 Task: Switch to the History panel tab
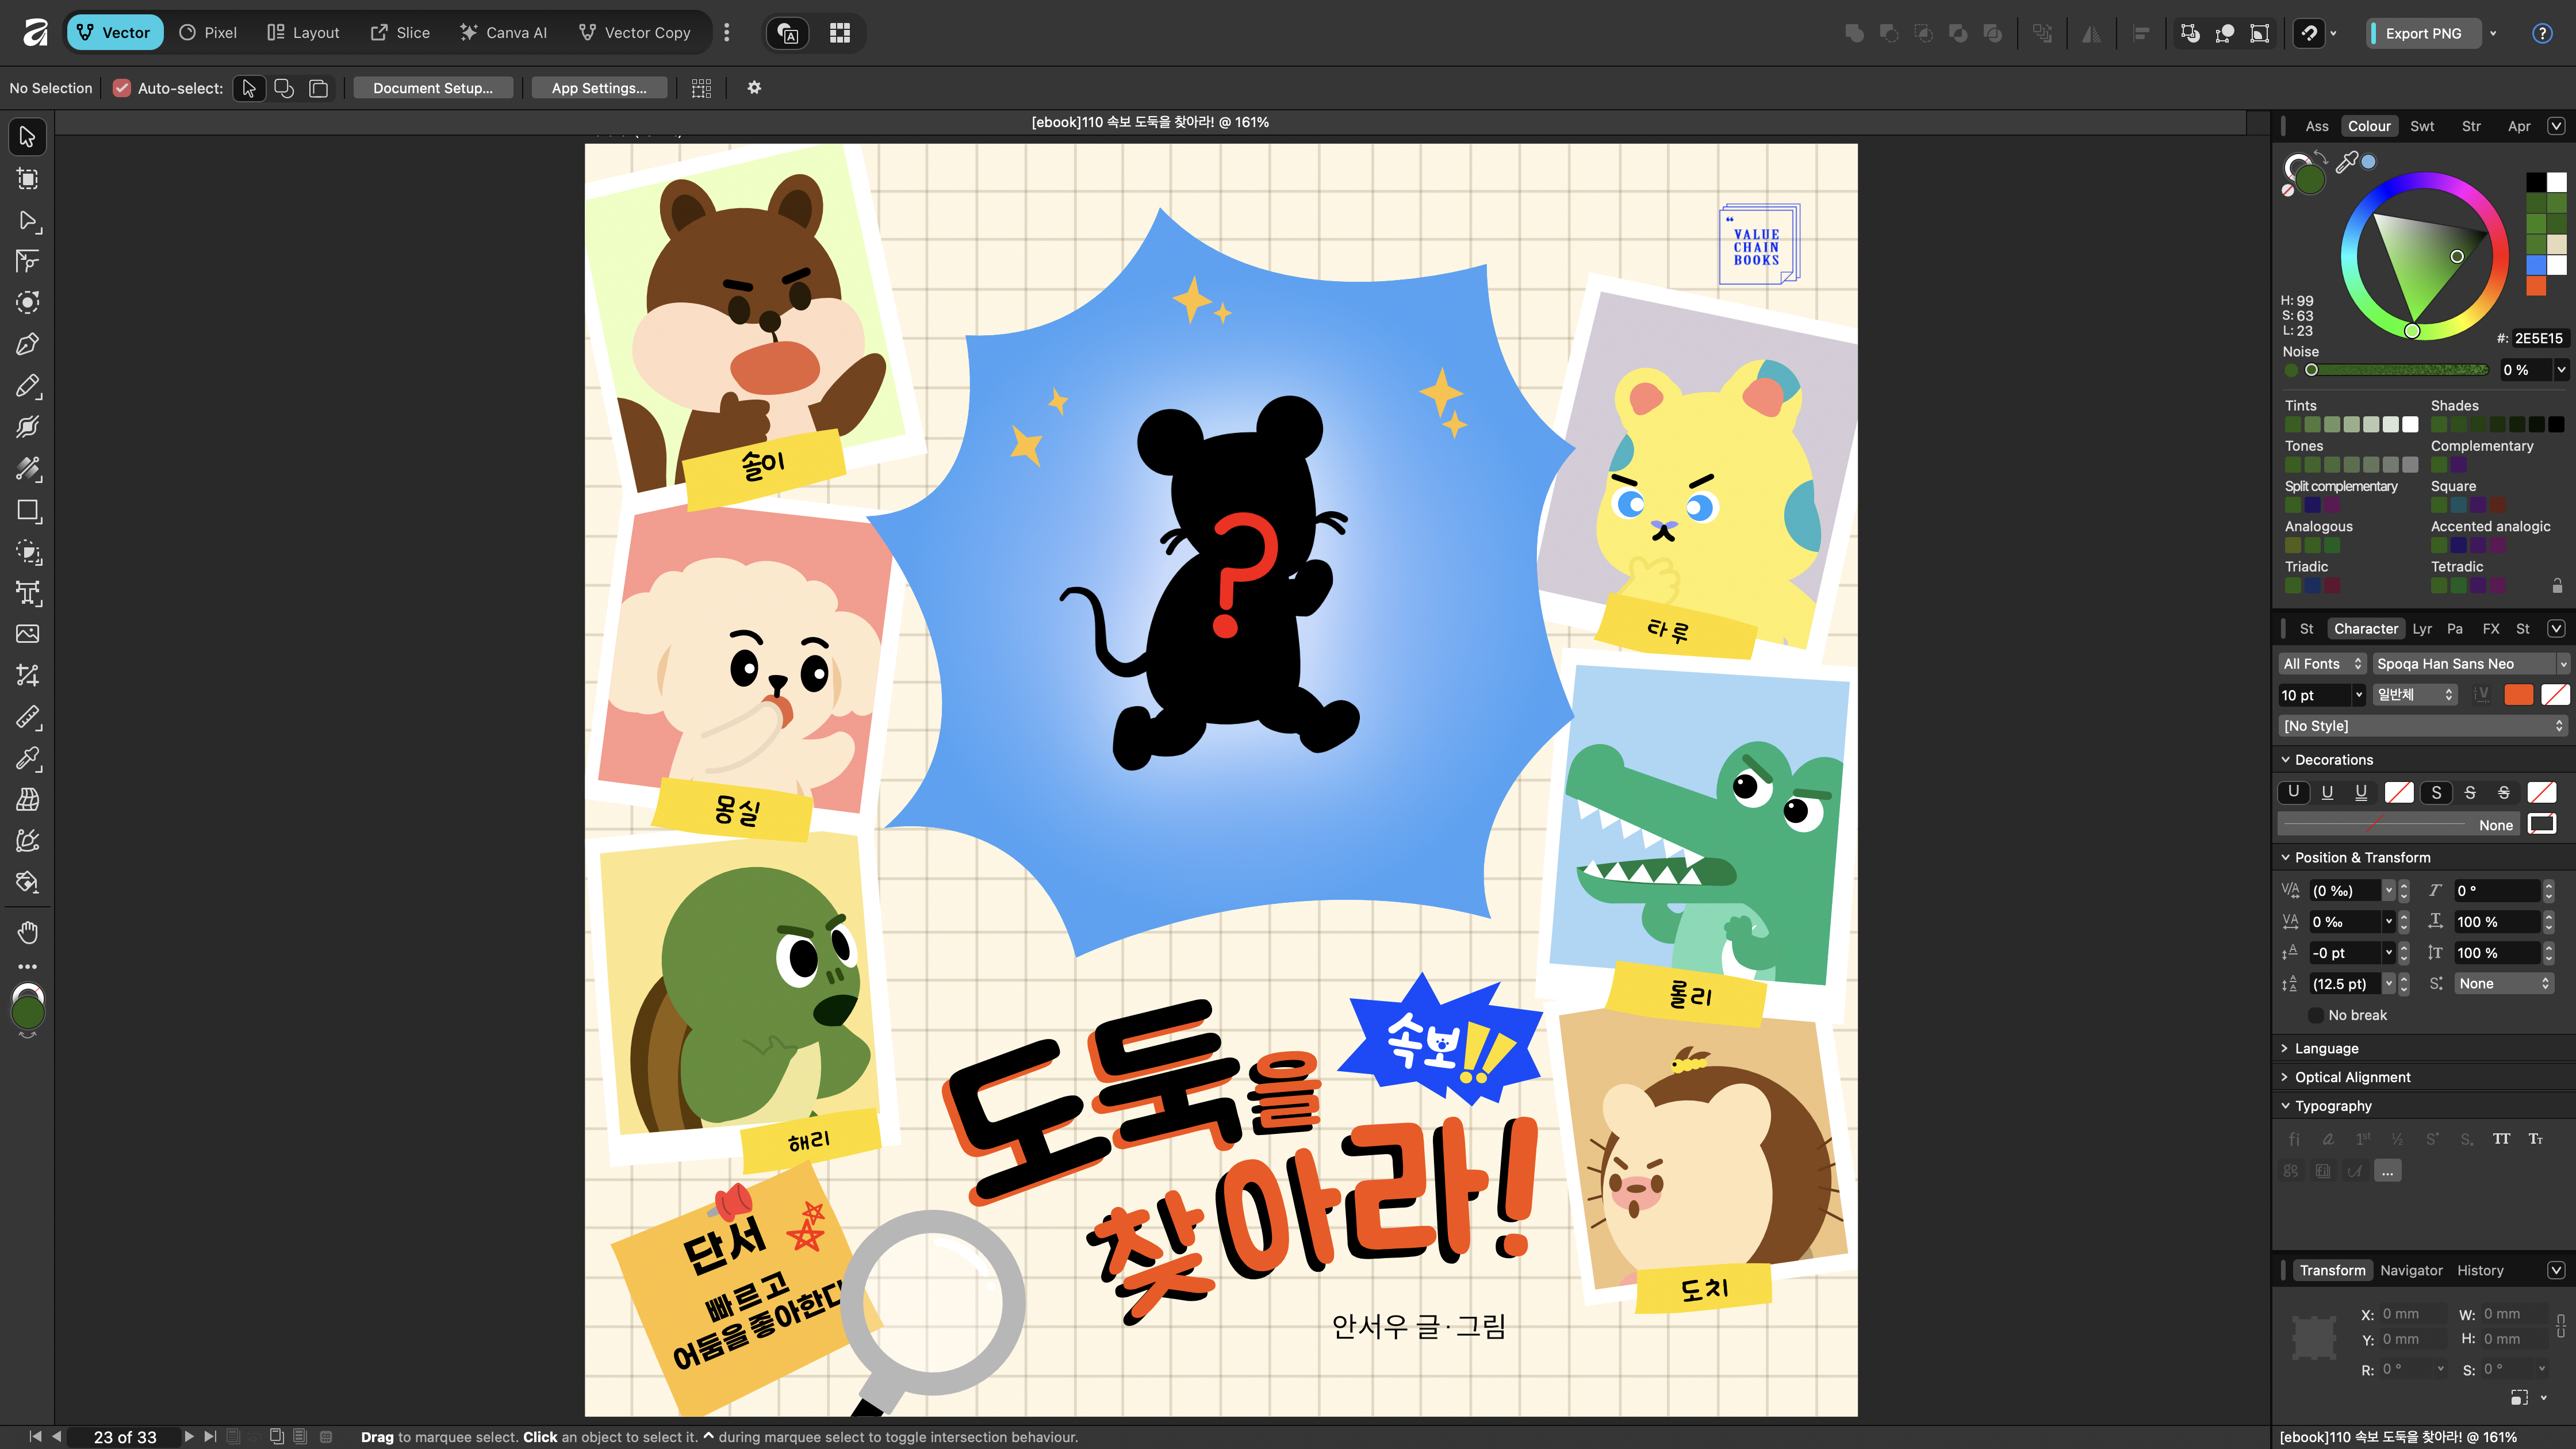click(x=2480, y=1270)
